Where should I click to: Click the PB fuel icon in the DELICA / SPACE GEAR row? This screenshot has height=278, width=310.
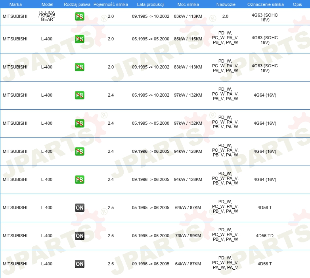(x=79, y=16)
